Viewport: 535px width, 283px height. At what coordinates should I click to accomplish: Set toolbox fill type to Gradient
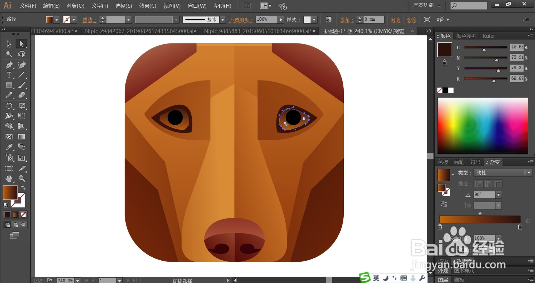tap(15, 215)
